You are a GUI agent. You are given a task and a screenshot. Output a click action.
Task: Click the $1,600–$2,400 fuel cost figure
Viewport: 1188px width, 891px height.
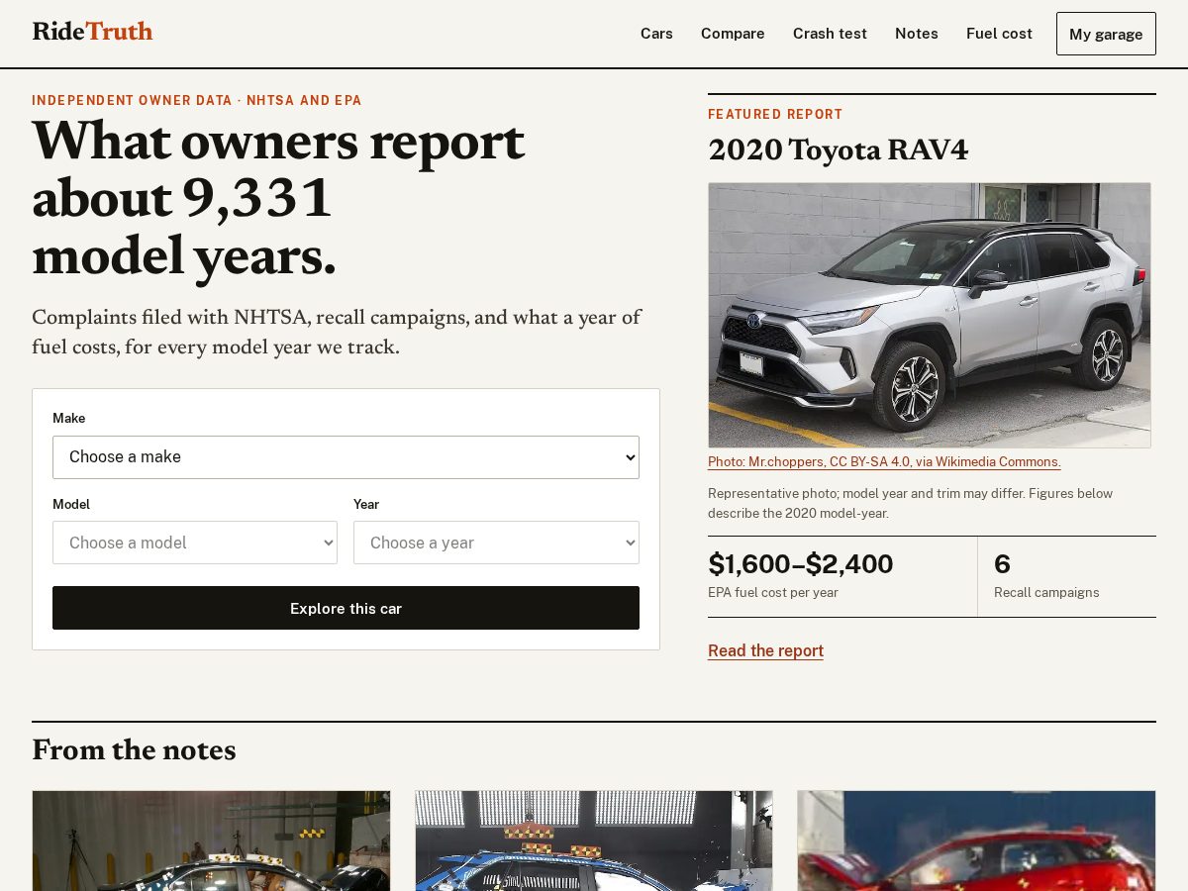pos(800,564)
